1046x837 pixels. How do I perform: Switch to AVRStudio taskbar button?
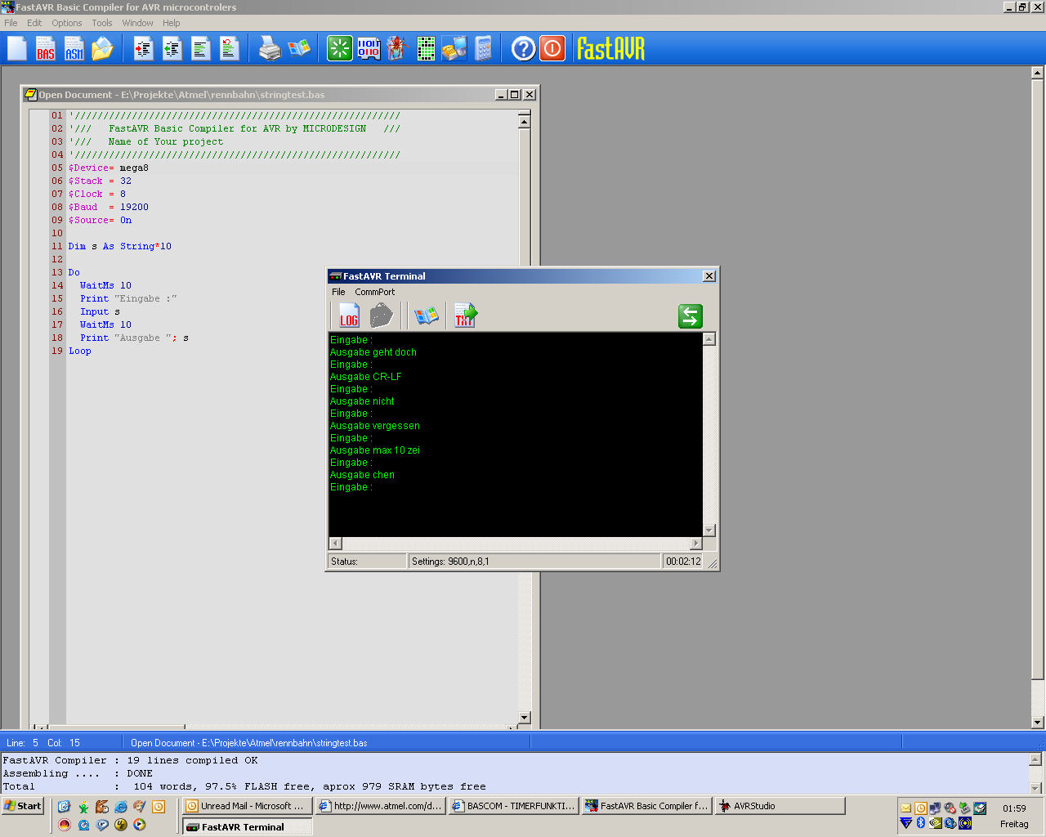click(x=780, y=806)
